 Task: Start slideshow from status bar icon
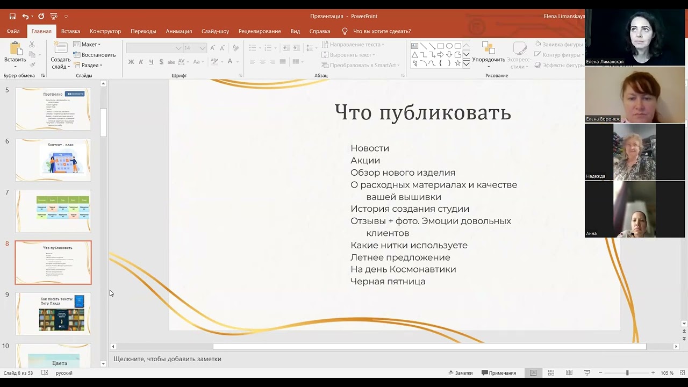coord(587,372)
